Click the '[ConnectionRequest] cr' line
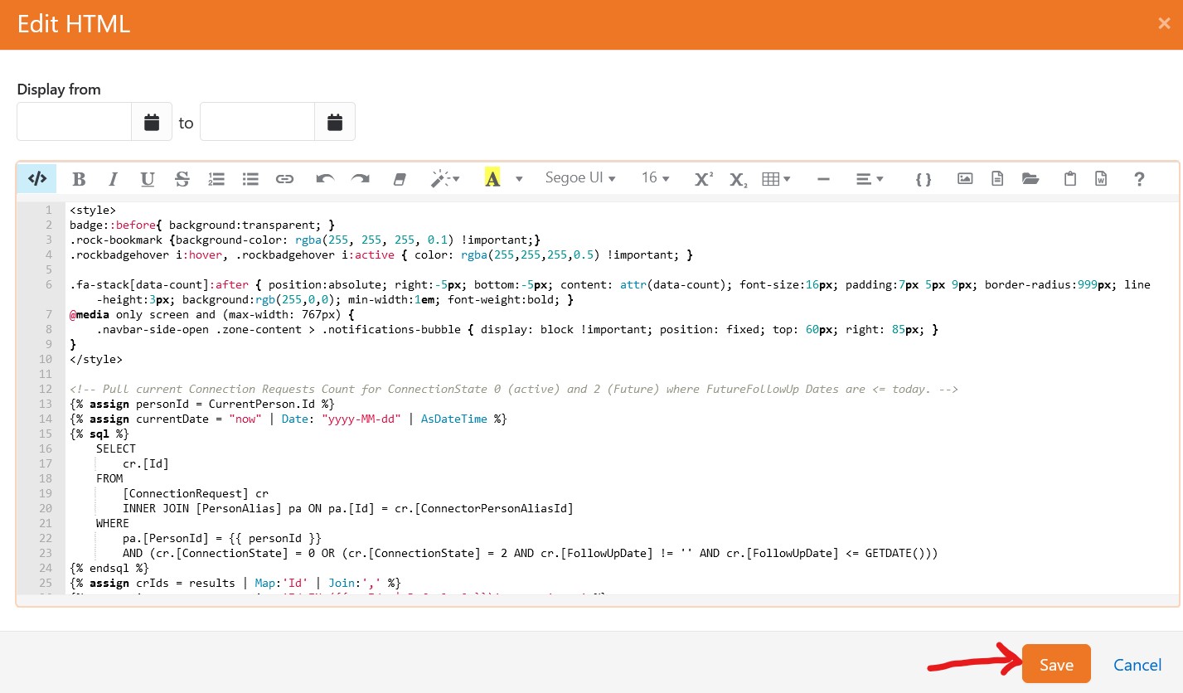The width and height of the screenshot is (1183, 693). pos(196,493)
